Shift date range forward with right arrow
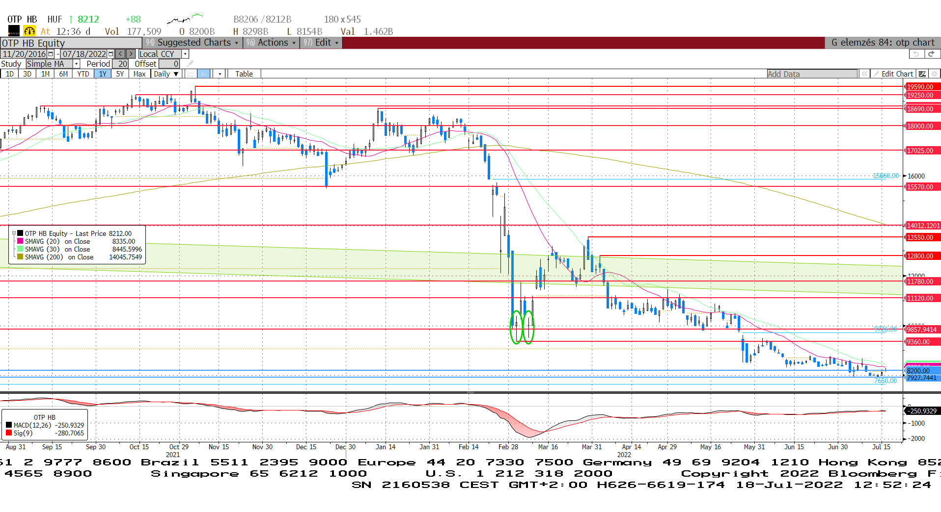This screenshot has height=512, width=941. click(131, 54)
